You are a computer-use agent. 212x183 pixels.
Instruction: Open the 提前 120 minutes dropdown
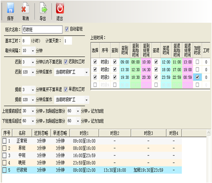click(x=33, y=100)
